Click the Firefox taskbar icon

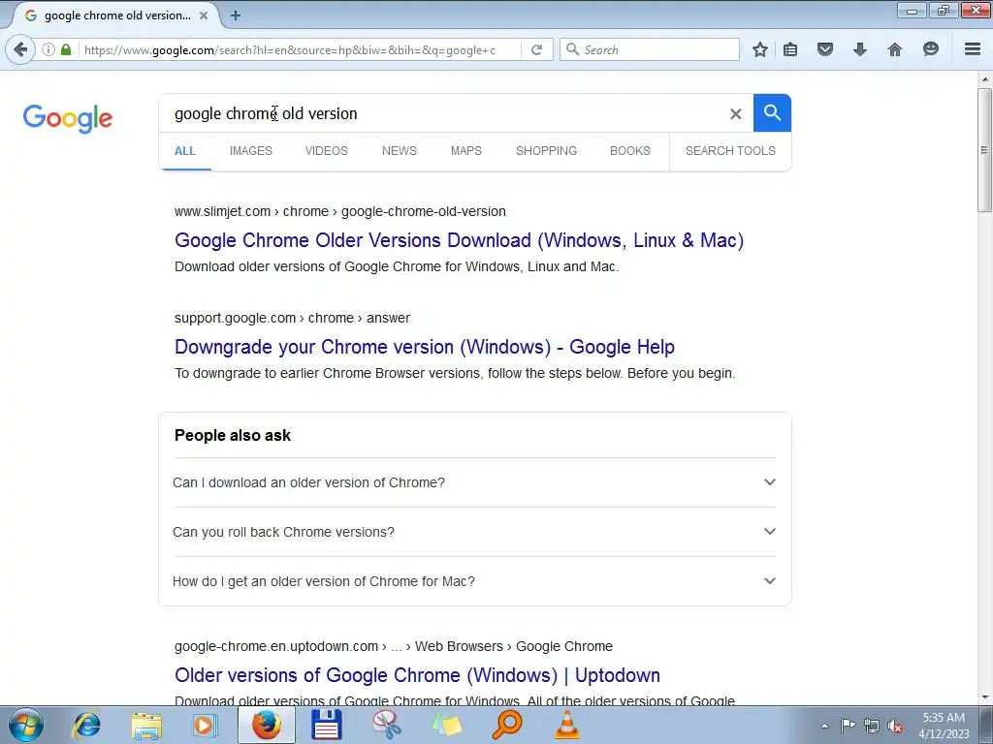pos(266,725)
